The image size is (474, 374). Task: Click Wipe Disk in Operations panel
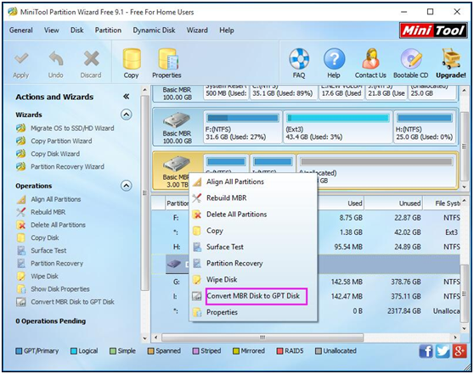tap(44, 276)
